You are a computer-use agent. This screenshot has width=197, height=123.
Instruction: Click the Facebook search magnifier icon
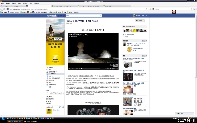(100, 16)
